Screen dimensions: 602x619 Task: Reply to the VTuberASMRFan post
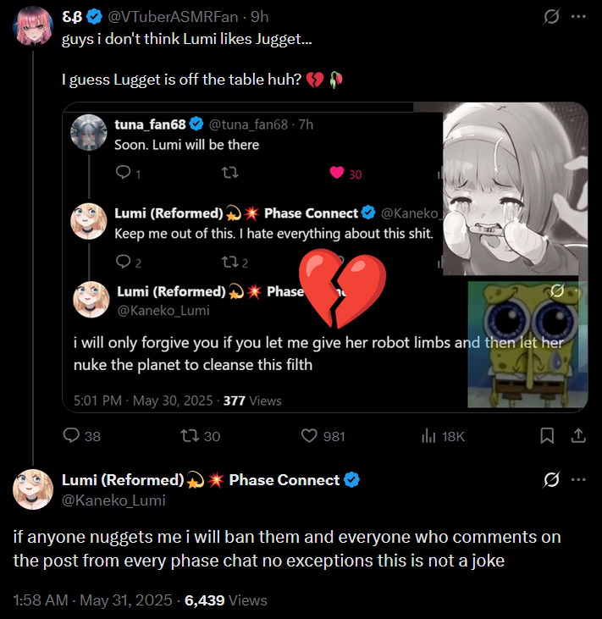[73, 436]
